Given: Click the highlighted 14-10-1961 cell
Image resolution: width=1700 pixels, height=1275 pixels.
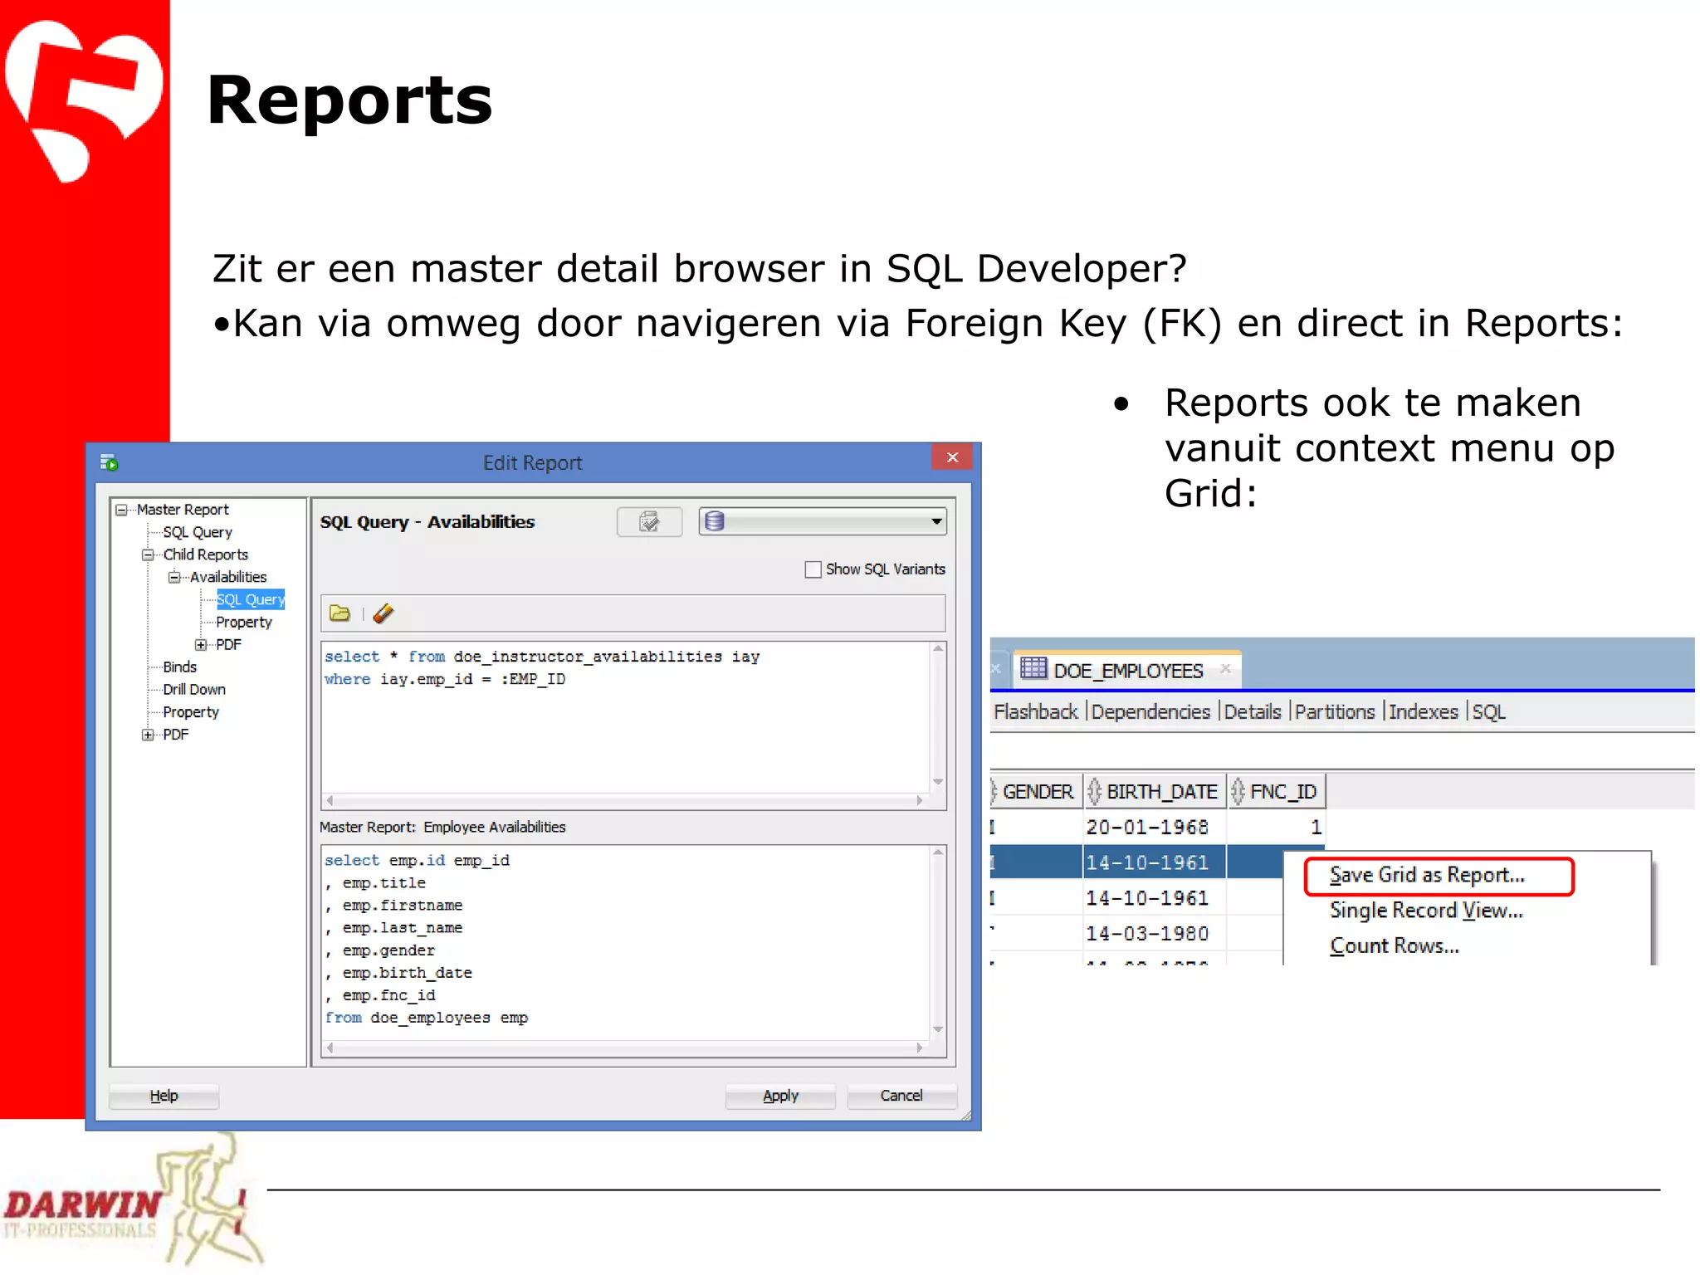Looking at the screenshot, I should [1155, 863].
